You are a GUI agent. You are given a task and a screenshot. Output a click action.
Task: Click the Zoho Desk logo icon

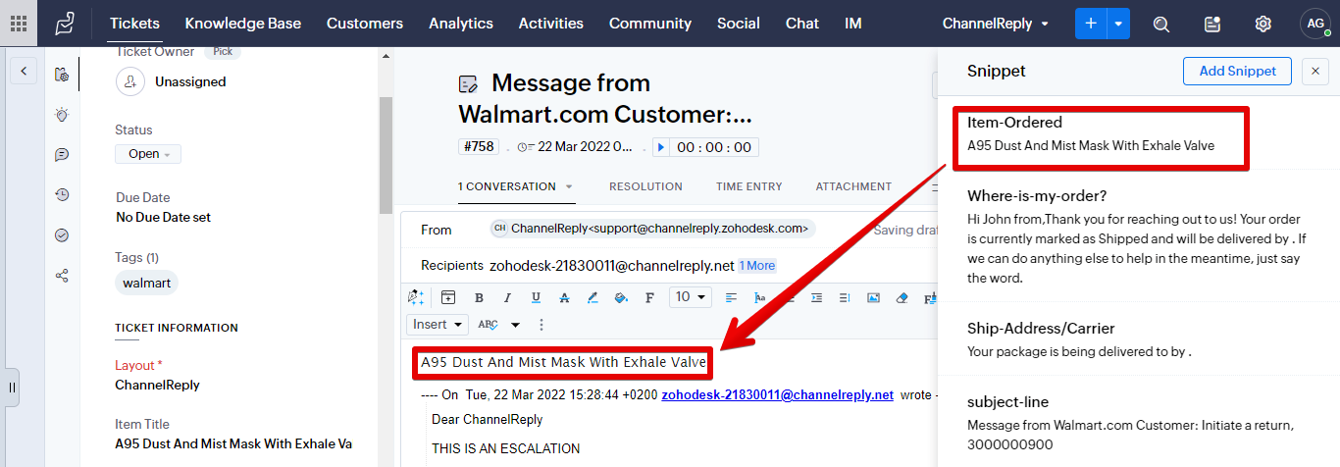click(x=64, y=23)
